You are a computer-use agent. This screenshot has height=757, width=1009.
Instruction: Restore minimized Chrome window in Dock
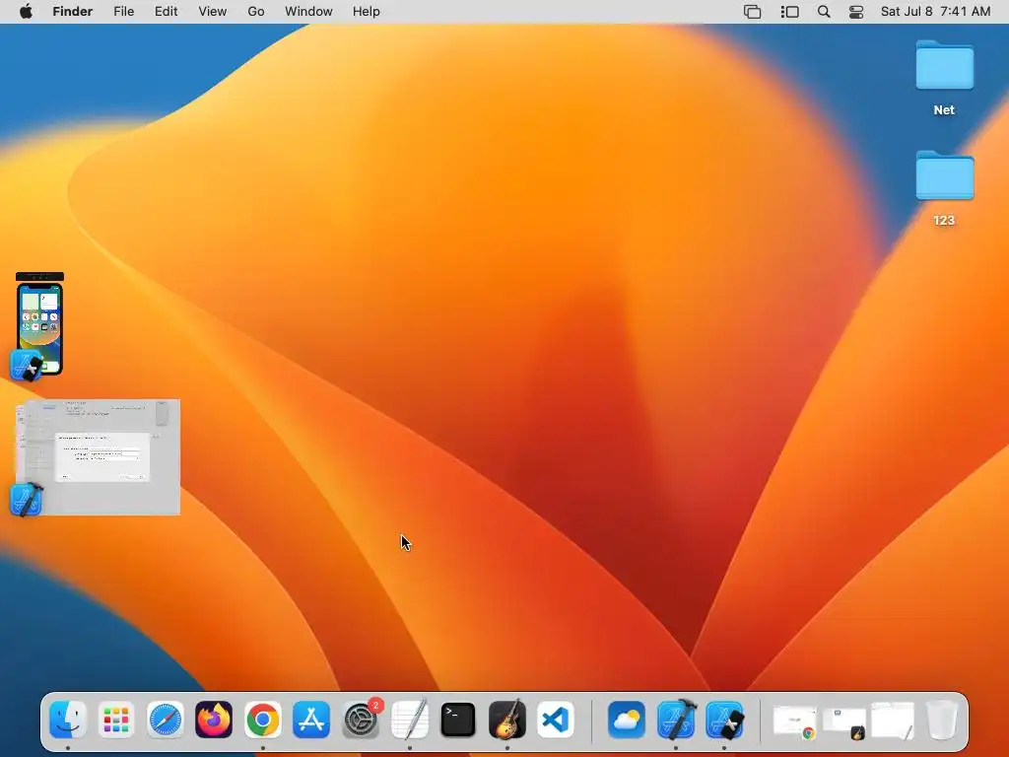tap(795, 722)
